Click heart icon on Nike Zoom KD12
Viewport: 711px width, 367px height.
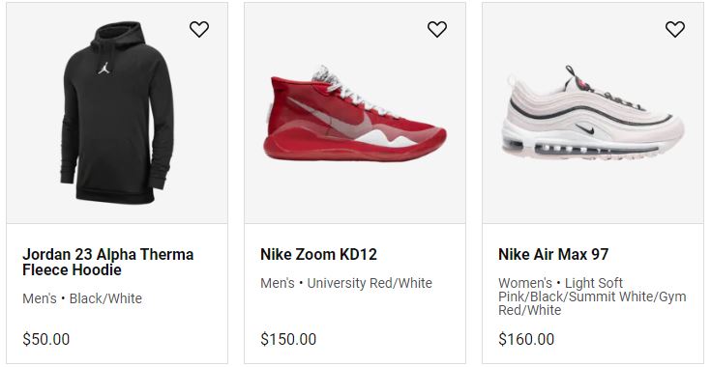437,29
